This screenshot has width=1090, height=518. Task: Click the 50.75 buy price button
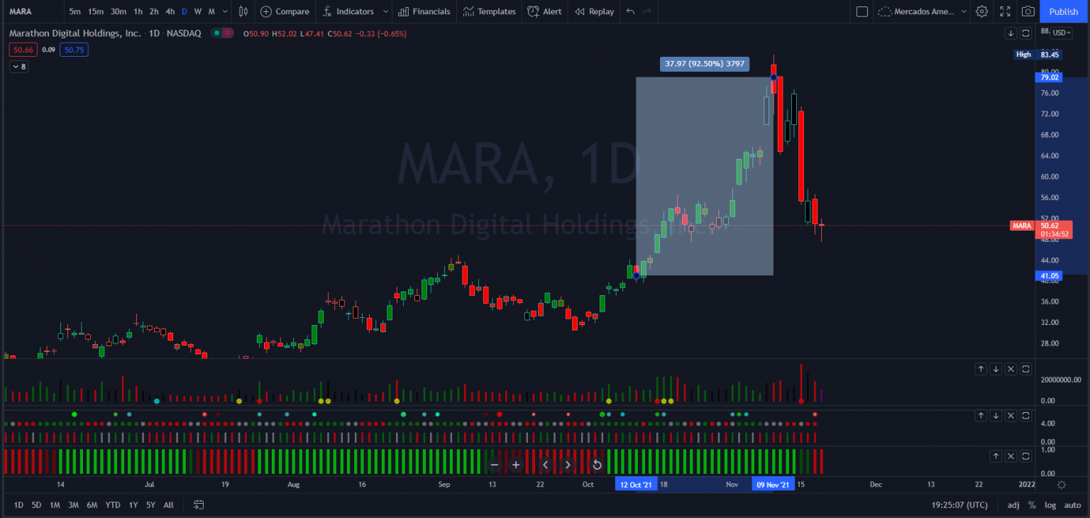point(74,50)
